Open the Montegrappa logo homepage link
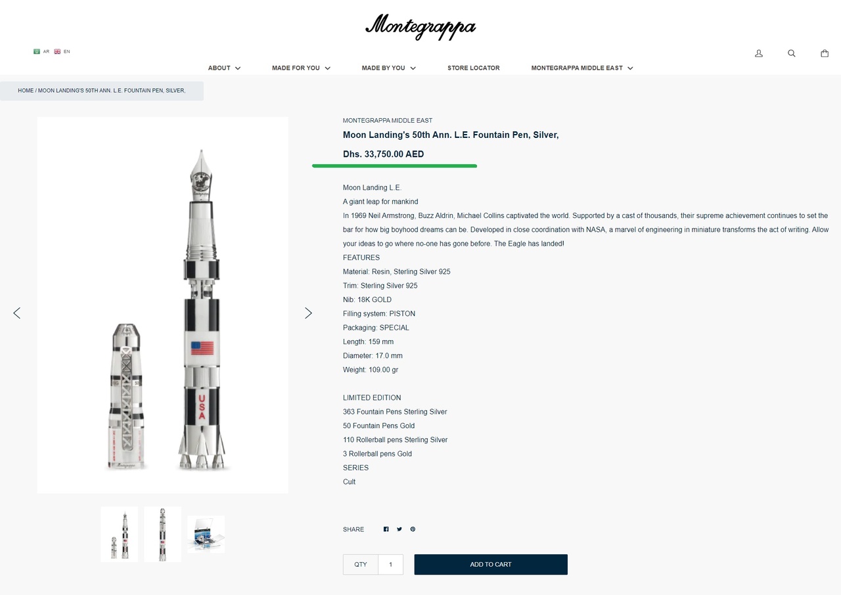 [420, 27]
